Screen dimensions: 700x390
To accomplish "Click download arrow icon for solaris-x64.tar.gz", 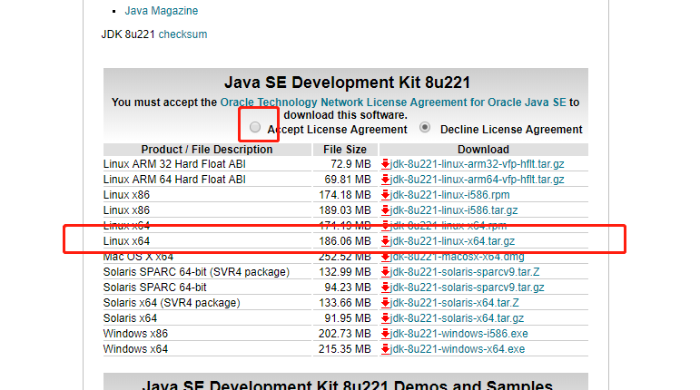I will [385, 318].
